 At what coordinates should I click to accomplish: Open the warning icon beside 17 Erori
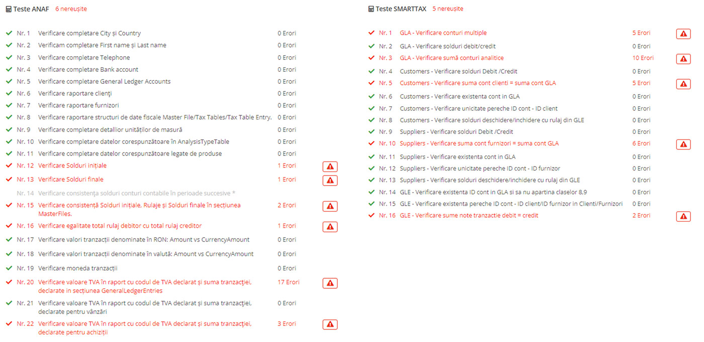click(x=330, y=283)
